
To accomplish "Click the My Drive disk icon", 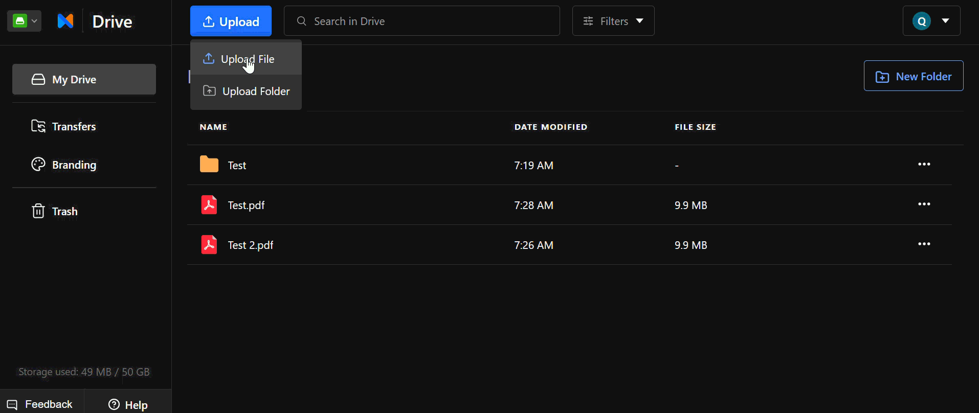I will point(38,79).
